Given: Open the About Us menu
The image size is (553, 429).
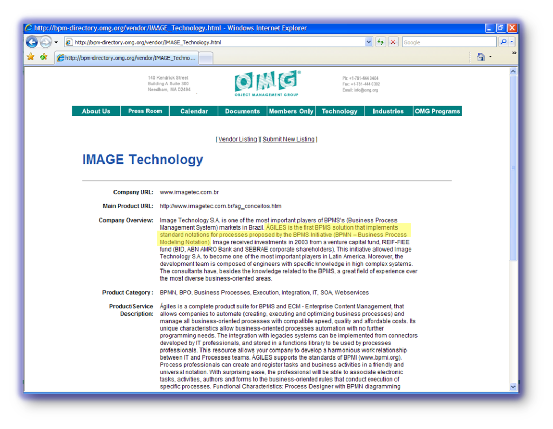Looking at the screenshot, I should pyautogui.click(x=96, y=111).
